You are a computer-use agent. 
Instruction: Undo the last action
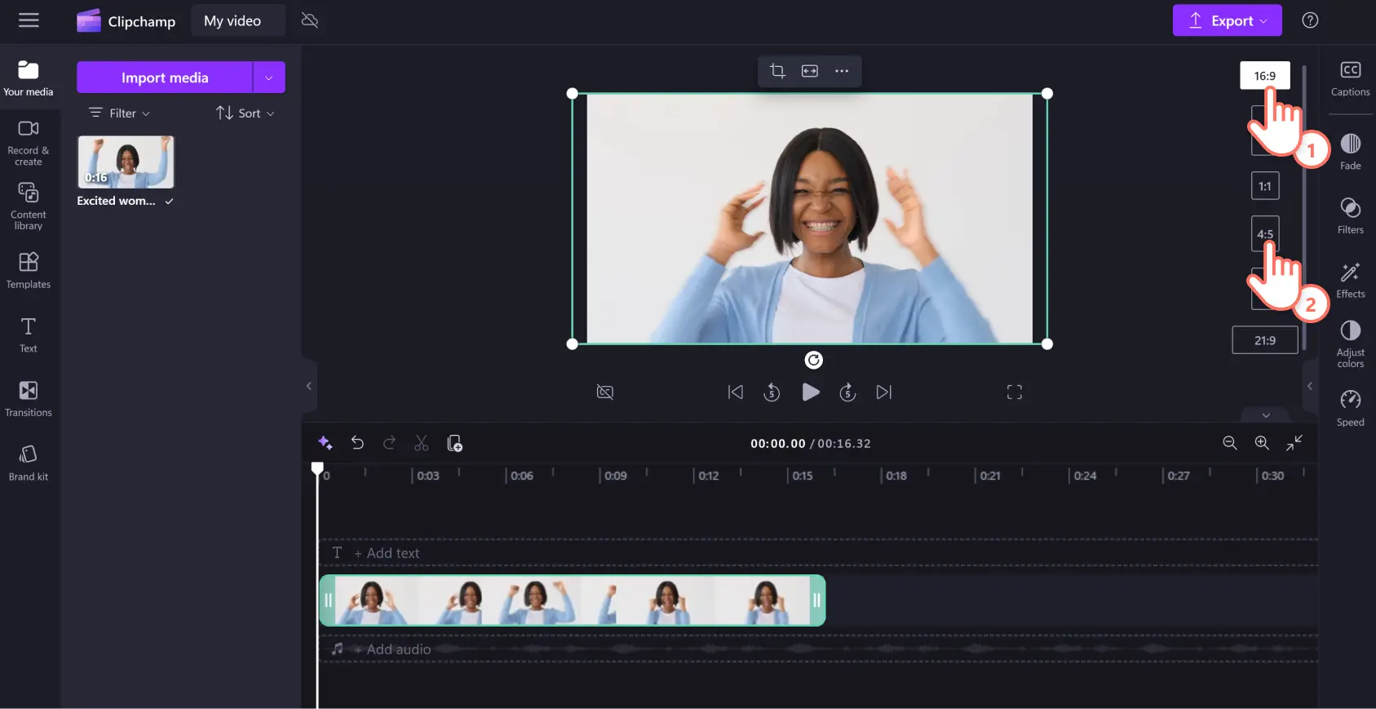pyautogui.click(x=357, y=442)
